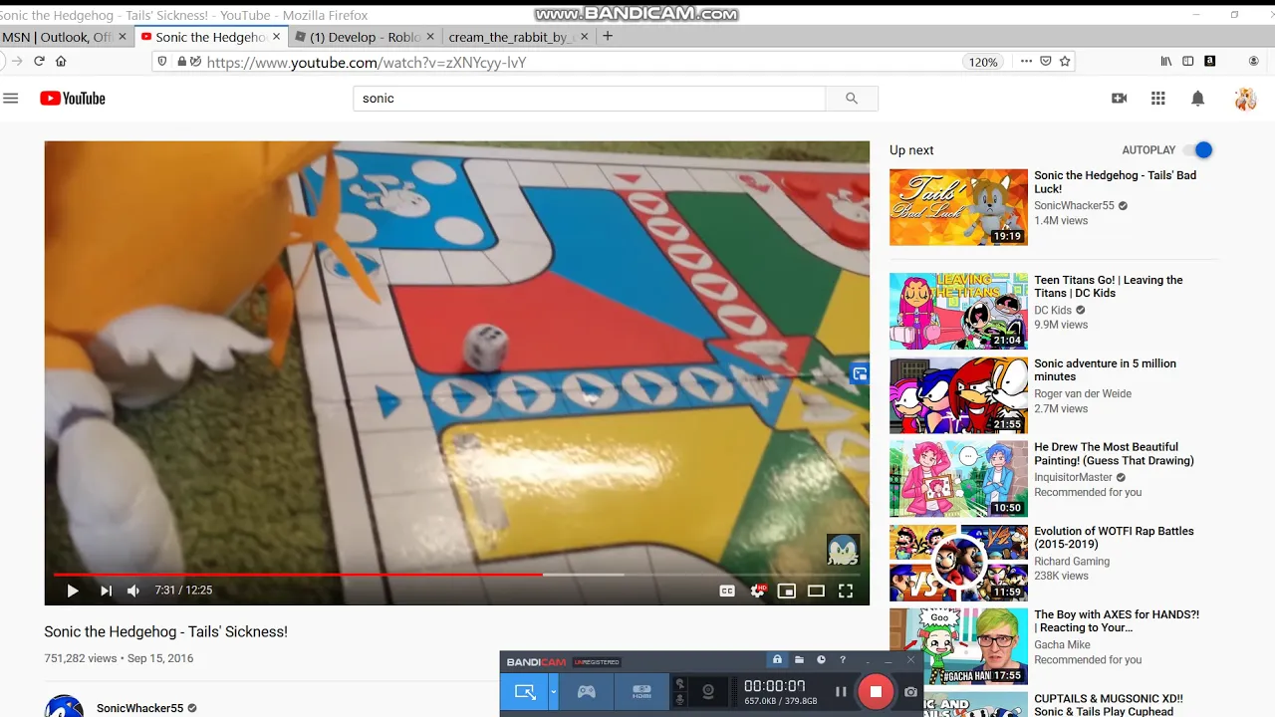1275x717 pixels.
Task: Open the notifications bell
Action: pyautogui.click(x=1198, y=99)
